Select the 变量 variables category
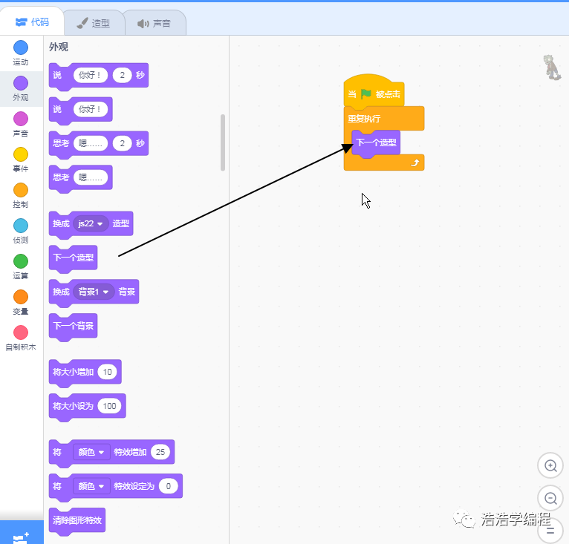 (21, 302)
